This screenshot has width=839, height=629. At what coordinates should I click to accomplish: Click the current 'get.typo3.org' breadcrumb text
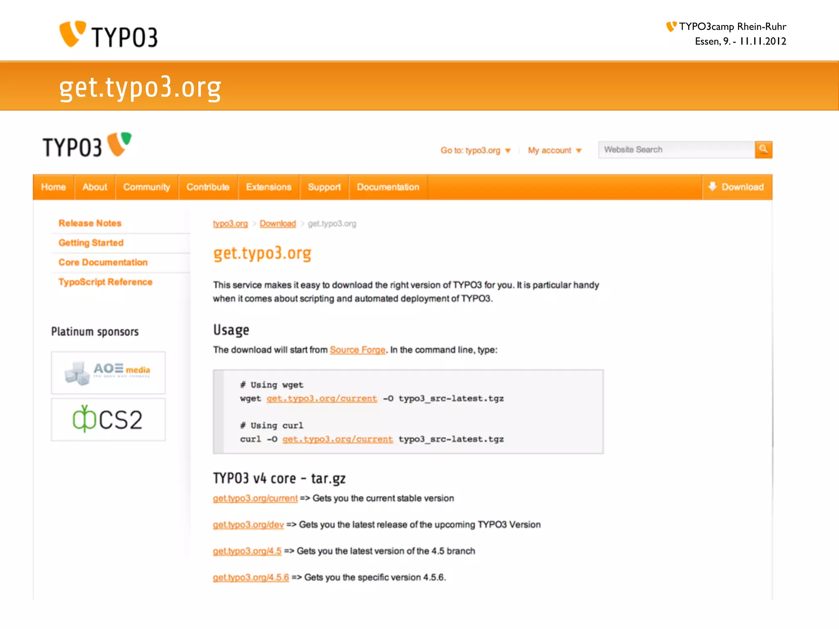point(332,224)
